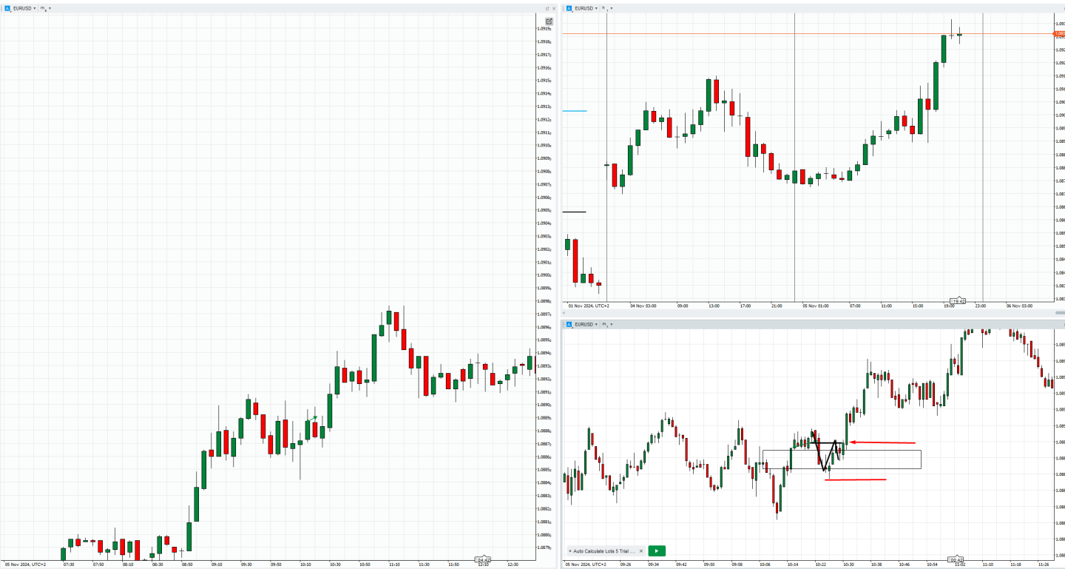Screen dimensions: 1065x569
Task: Click the orange current price label on top-right chart
Action: tap(1059, 33)
